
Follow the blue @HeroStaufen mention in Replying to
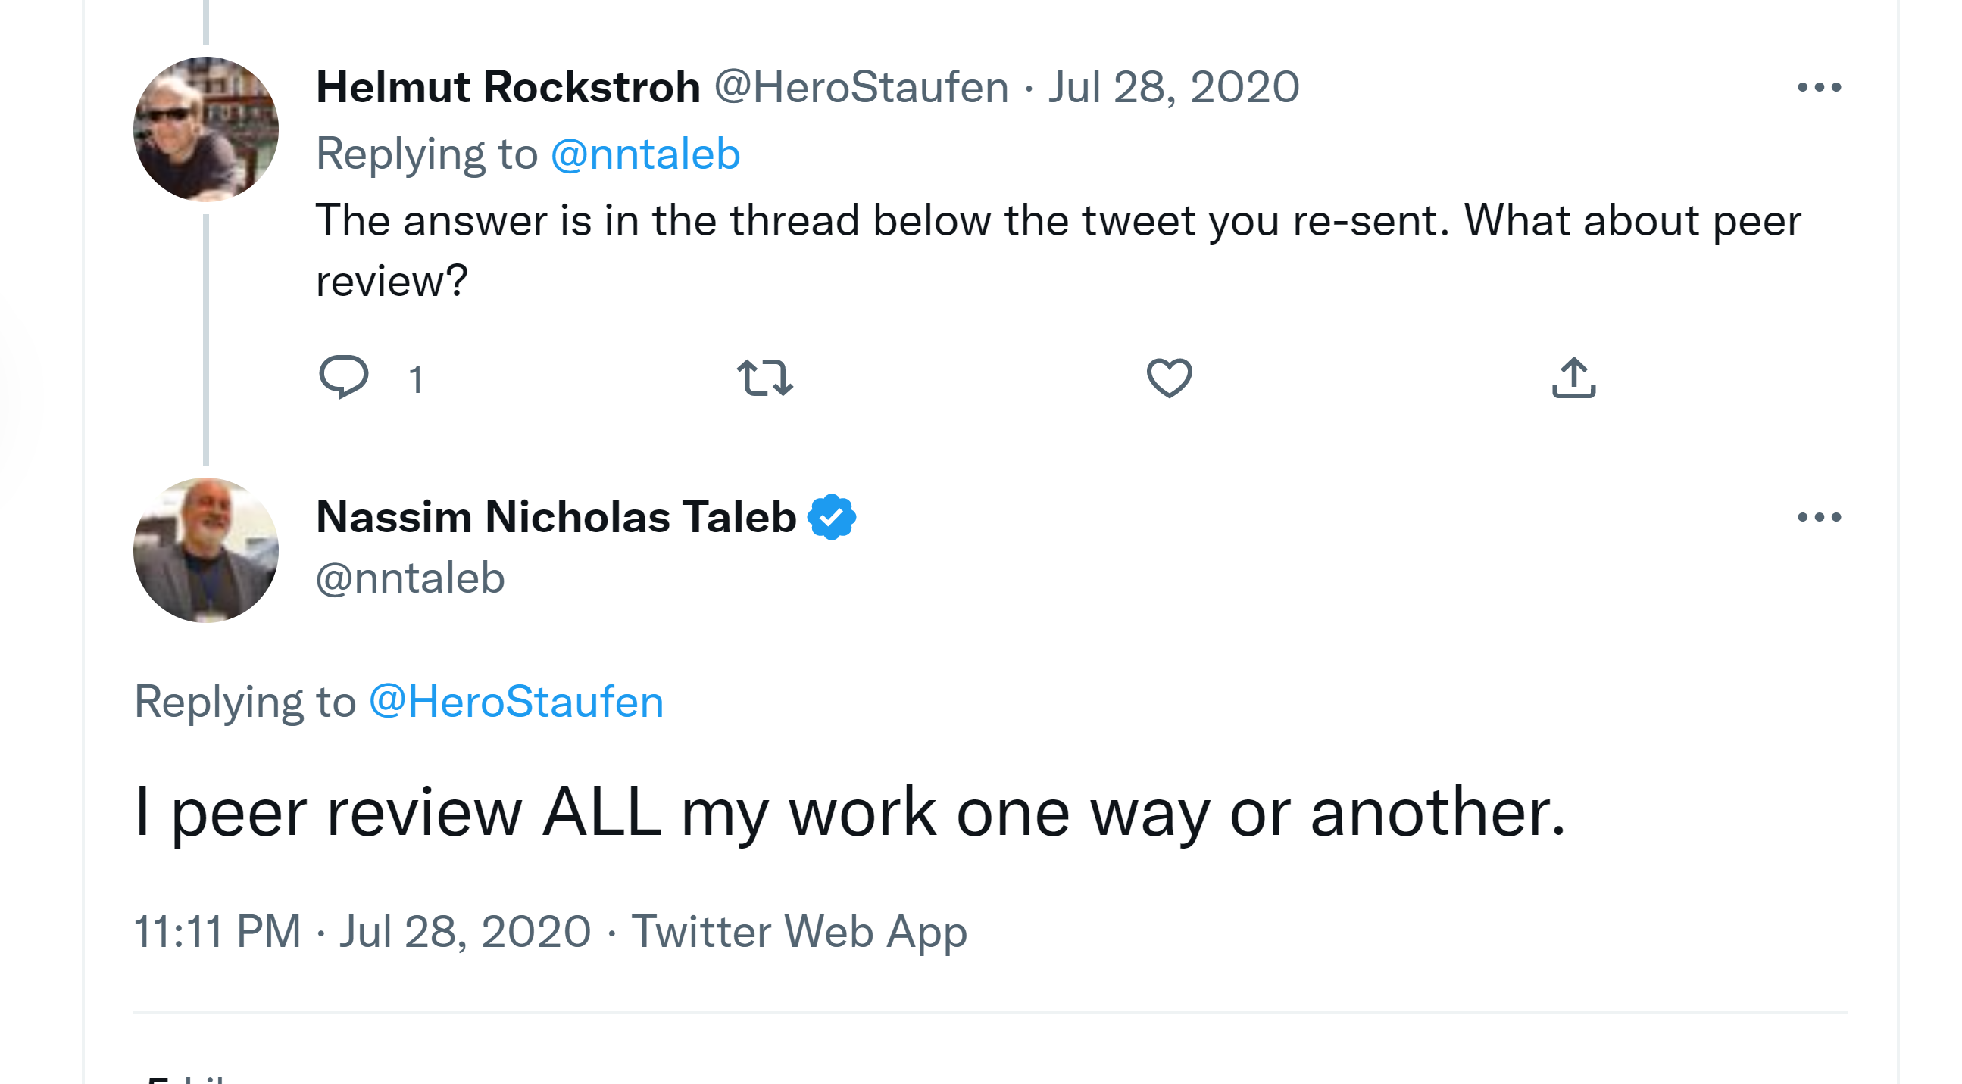click(x=517, y=702)
